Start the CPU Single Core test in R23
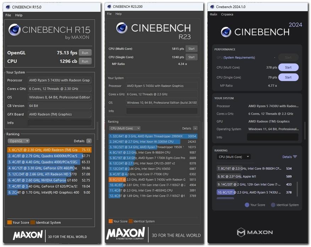Screen dimensions: 311x247 pyautogui.click(x=191, y=57)
